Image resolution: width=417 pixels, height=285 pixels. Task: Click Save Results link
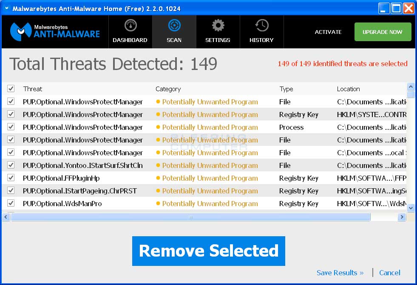[340, 273]
